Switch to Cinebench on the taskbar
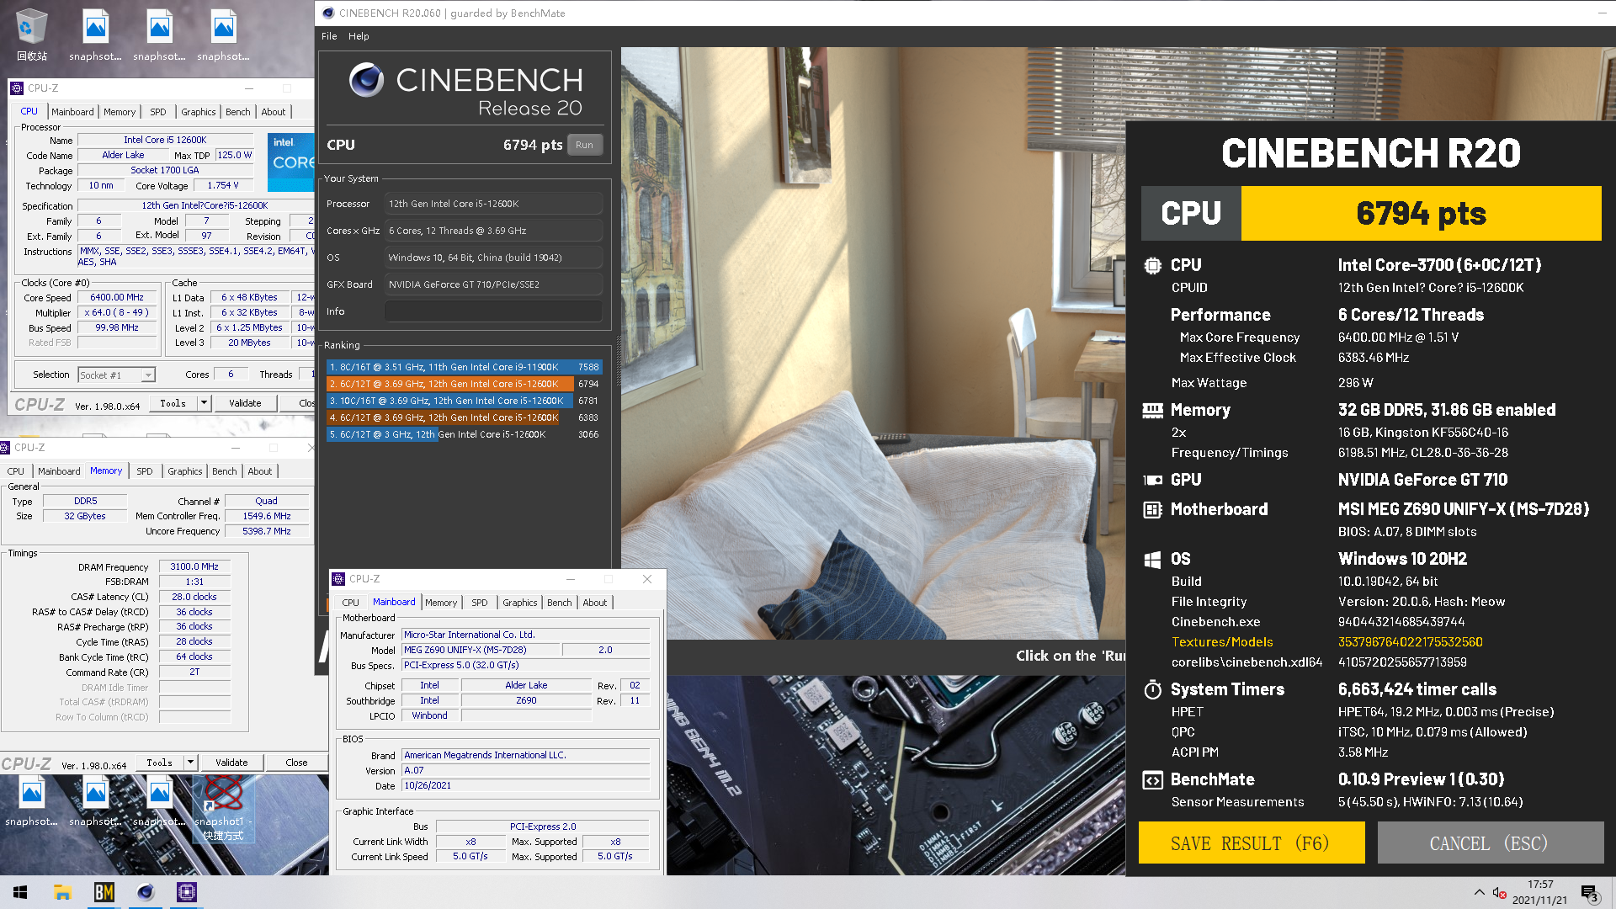The height and width of the screenshot is (909, 1616). (146, 892)
